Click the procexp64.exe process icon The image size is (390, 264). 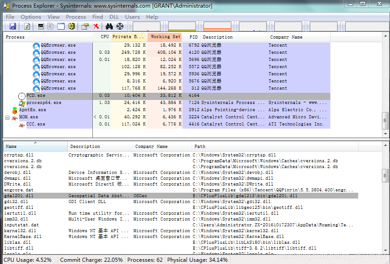pyautogui.click(x=22, y=103)
